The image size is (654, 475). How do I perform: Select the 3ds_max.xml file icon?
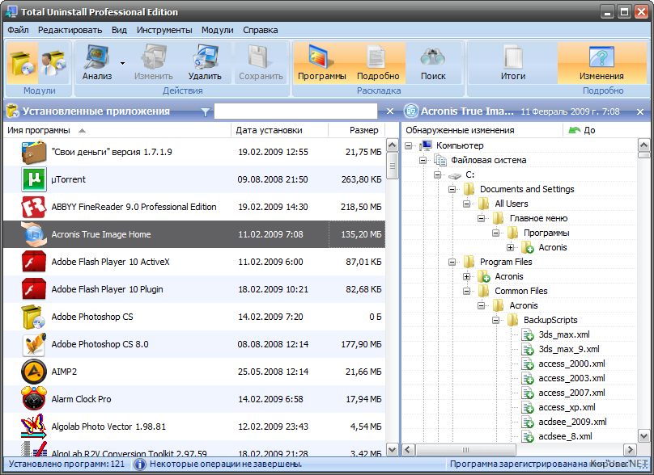click(x=528, y=334)
